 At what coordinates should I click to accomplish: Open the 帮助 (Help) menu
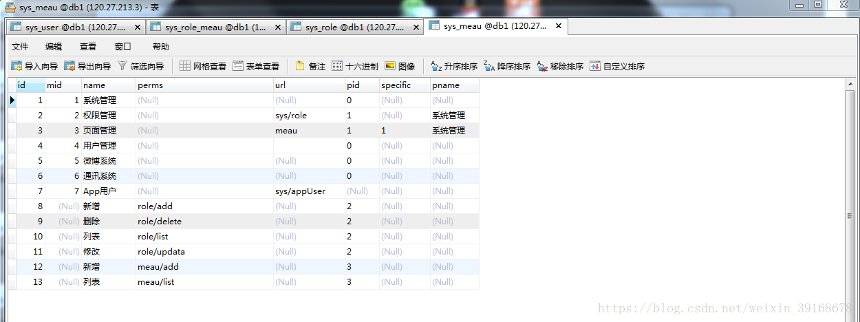tap(161, 47)
